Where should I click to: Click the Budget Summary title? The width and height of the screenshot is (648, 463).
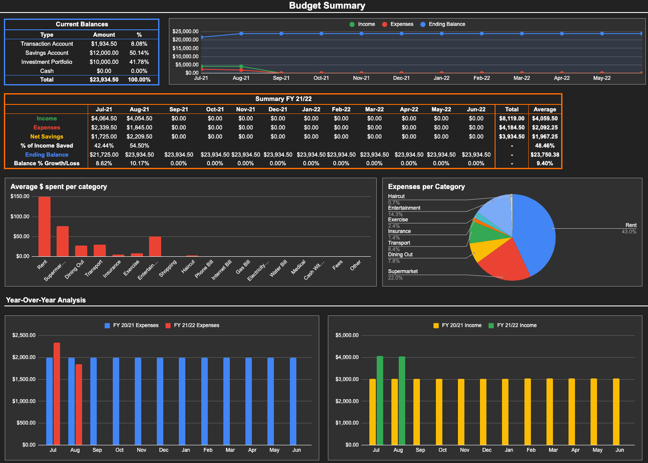(327, 6)
